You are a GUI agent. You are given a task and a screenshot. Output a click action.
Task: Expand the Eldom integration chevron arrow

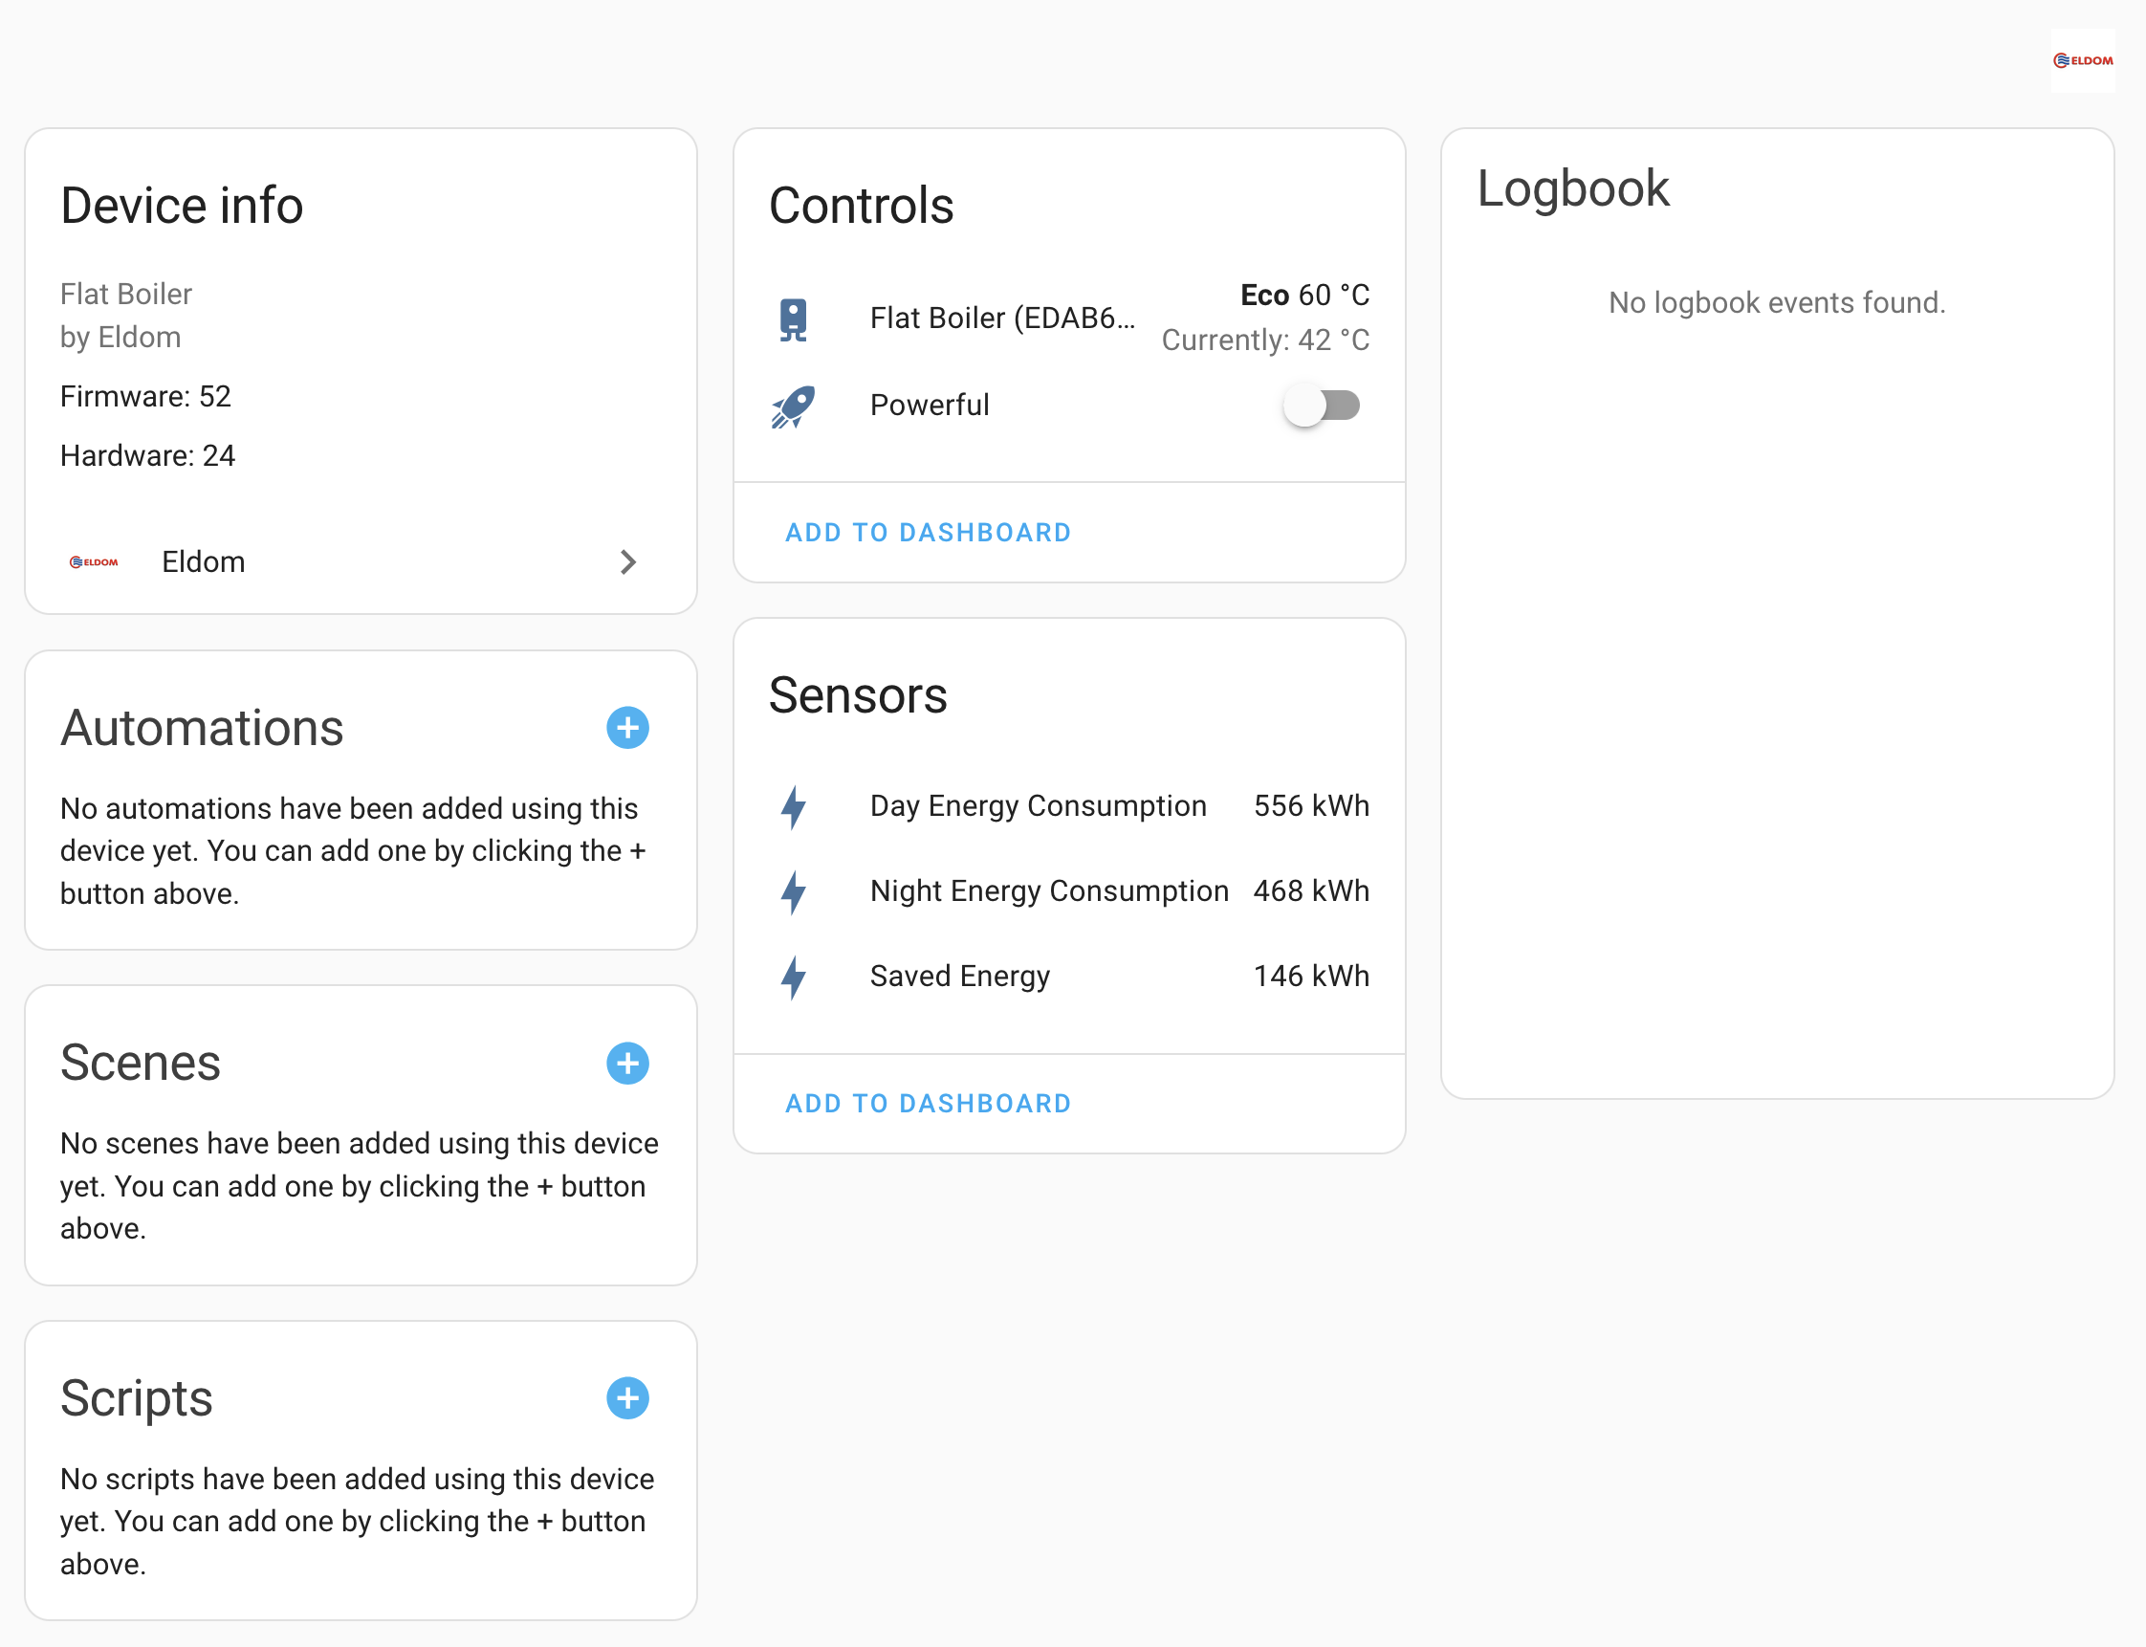tap(628, 561)
